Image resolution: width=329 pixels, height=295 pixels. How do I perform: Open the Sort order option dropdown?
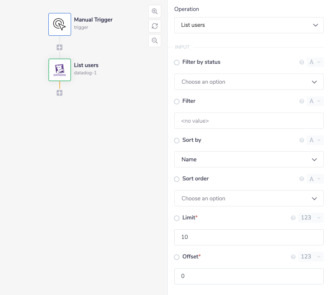pyautogui.click(x=249, y=198)
